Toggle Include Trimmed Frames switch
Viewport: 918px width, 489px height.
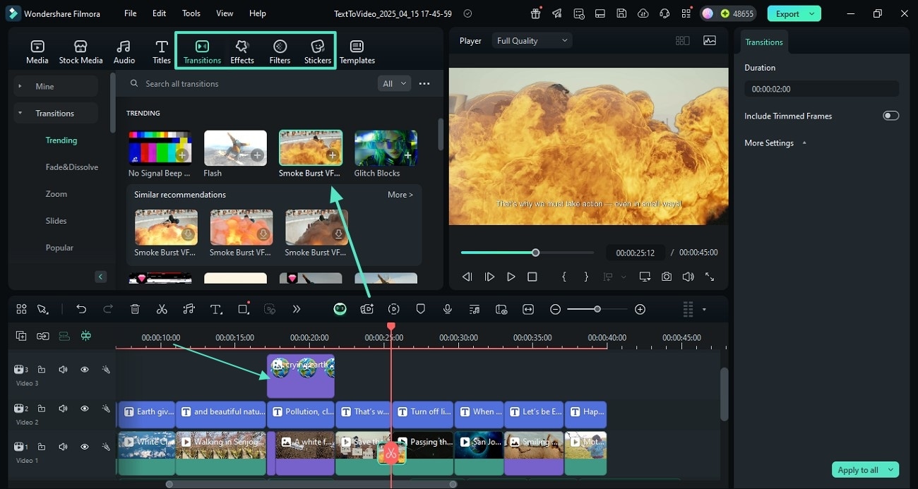[x=890, y=116]
